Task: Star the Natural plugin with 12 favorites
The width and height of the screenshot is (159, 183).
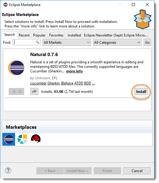Action: click(x=17, y=92)
